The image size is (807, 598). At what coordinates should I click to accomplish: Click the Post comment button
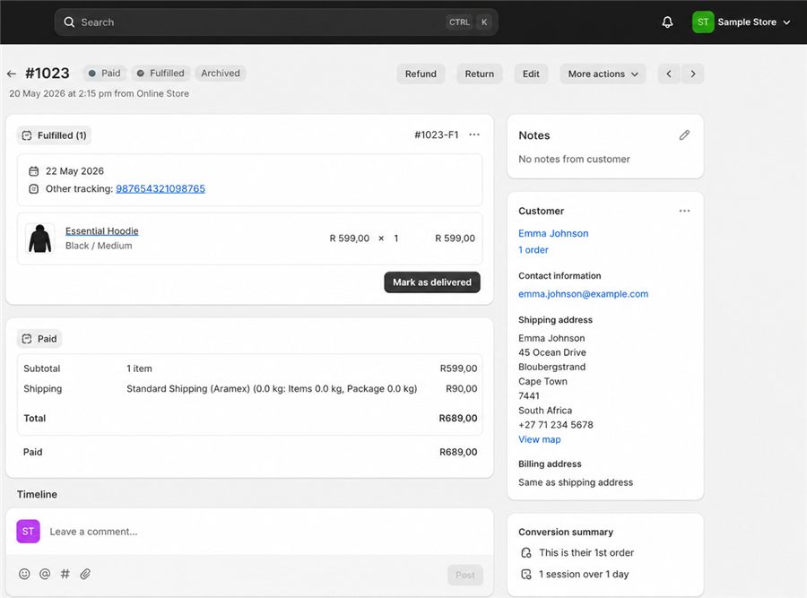[x=465, y=575]
